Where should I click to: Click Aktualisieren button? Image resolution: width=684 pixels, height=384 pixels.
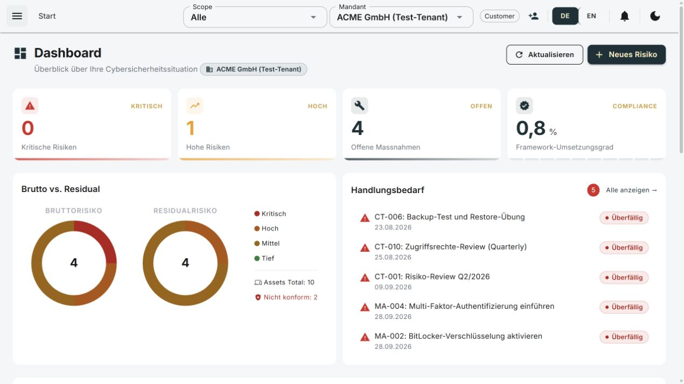pyautogui.click(x=545, y=54)
